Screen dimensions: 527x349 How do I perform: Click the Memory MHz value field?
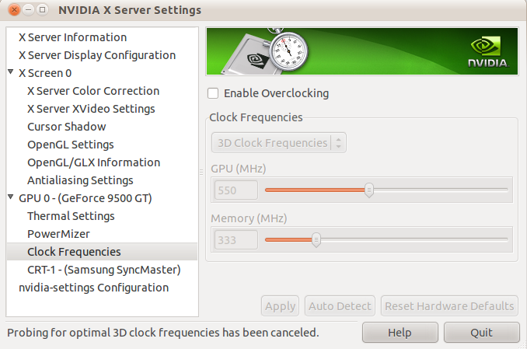(235, 239)
